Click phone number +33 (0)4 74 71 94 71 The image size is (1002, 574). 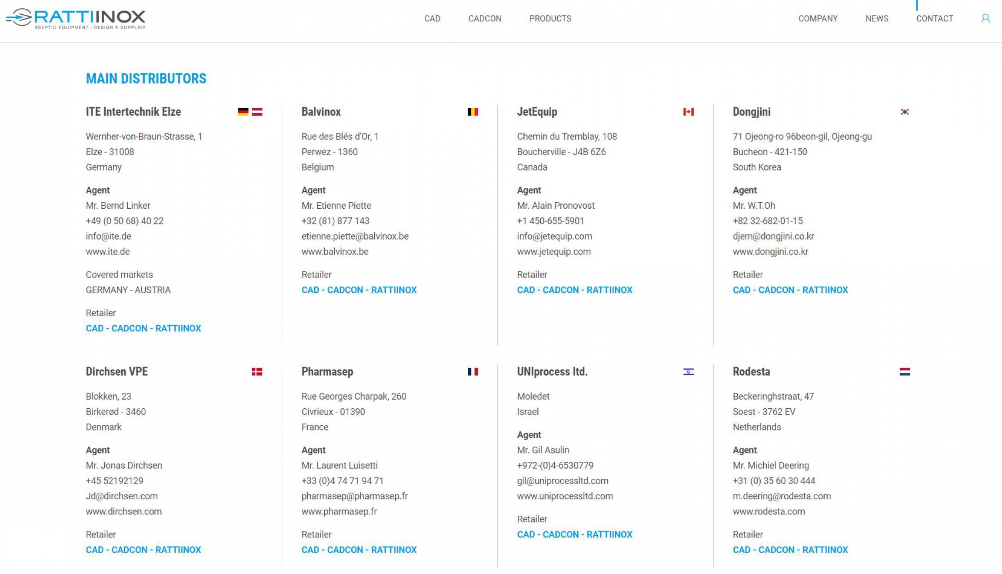pyautogui.click(x=342, y=481)
